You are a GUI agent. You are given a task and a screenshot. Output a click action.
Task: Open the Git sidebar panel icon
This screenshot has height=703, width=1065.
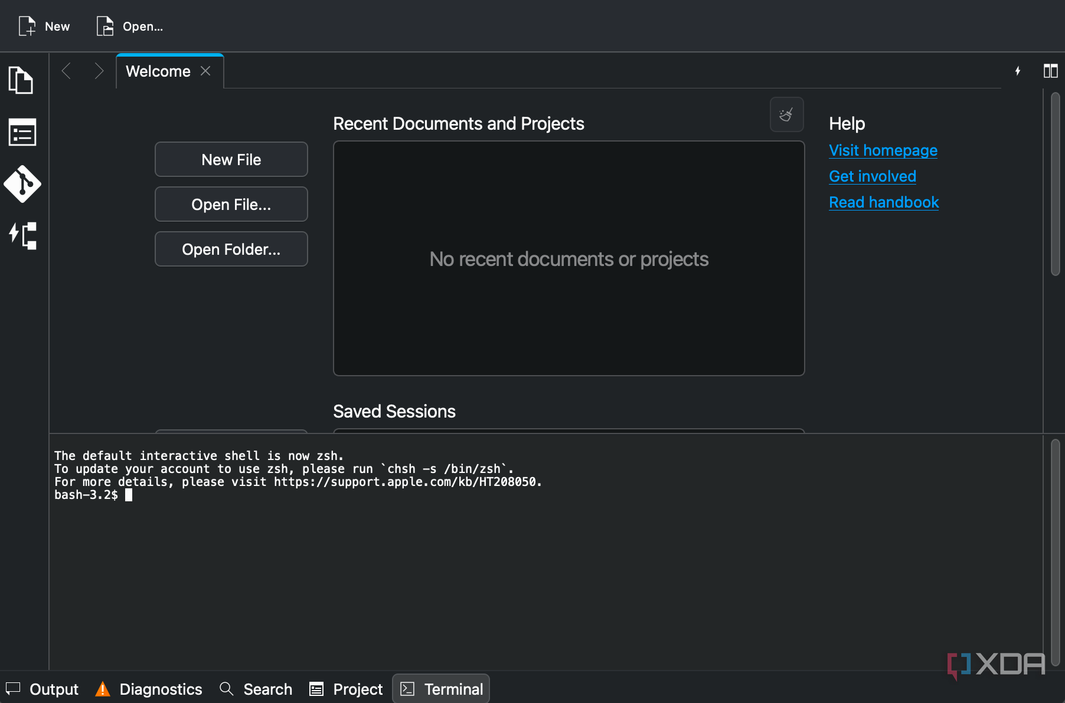click(22, 184)
